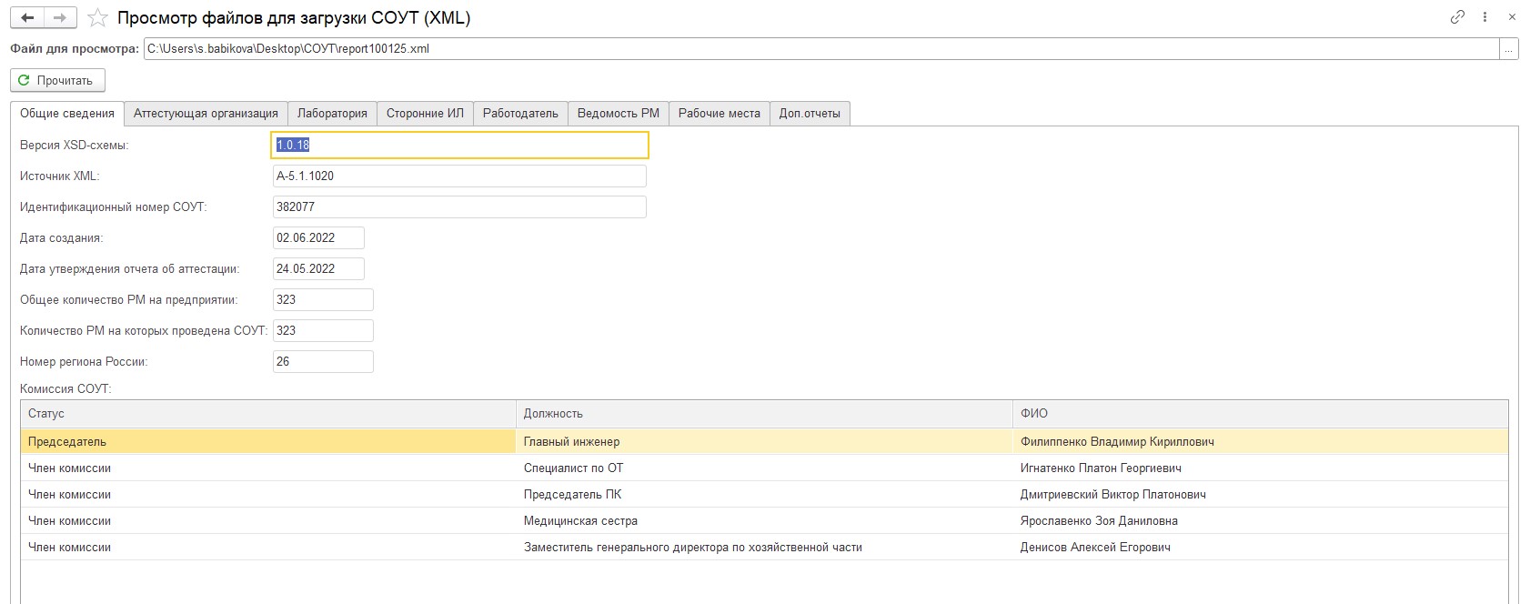Focus the Дата создания field

318,238
